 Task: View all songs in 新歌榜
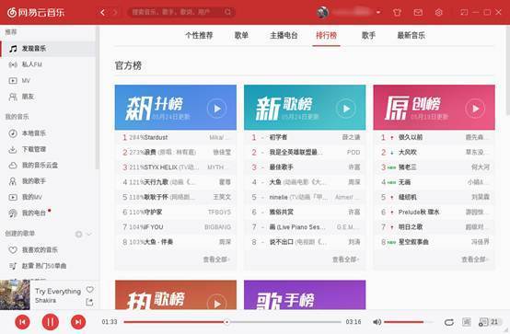(x=345, y=259)
